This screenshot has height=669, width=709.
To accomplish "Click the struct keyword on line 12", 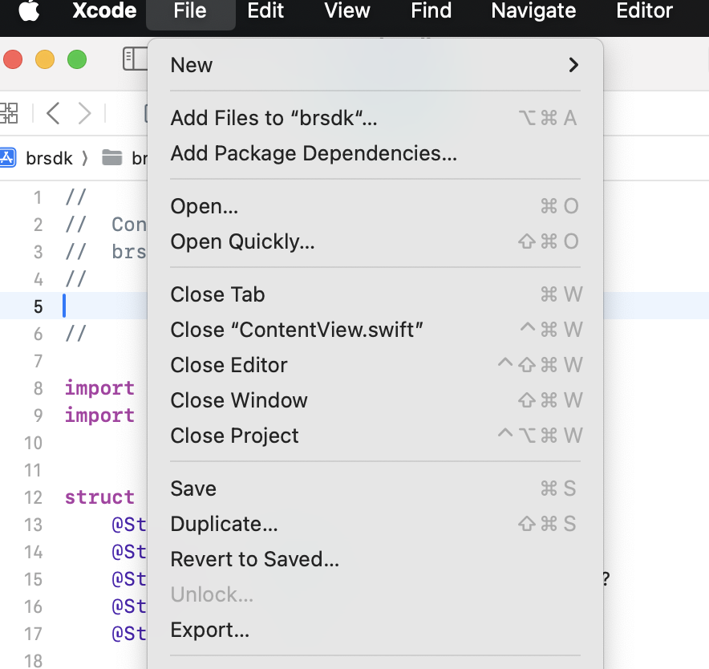I will (99, 497).
